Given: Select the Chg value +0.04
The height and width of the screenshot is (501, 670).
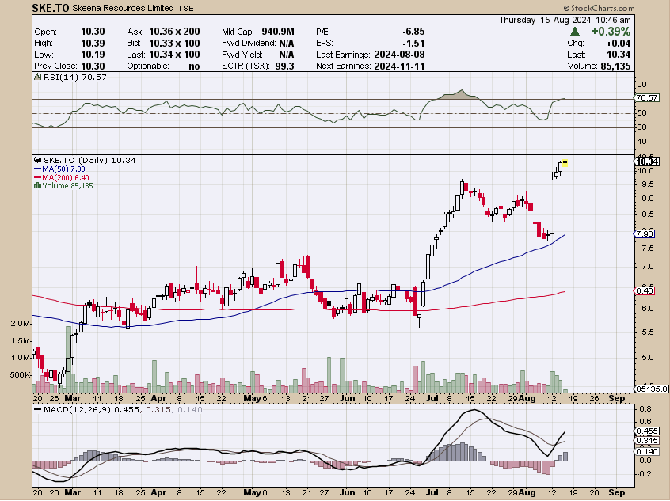Looking at the screenshot, I should click(x=618, y=44).
